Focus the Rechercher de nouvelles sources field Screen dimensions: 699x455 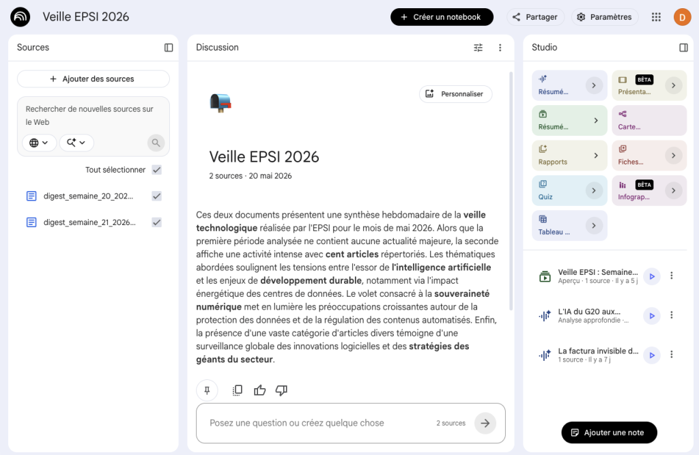tap(93, 115)
